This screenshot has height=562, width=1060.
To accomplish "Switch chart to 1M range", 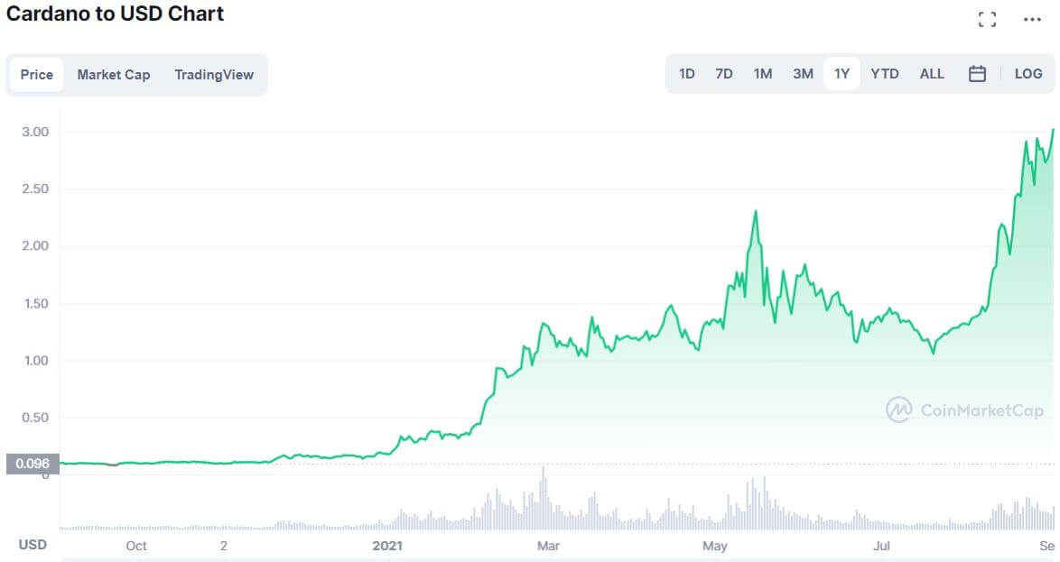I will pyautogui.click(x=763, y=74).
